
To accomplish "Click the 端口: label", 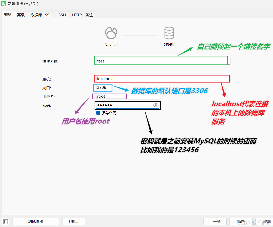I will pyautogui.click(x=47, y=88).
